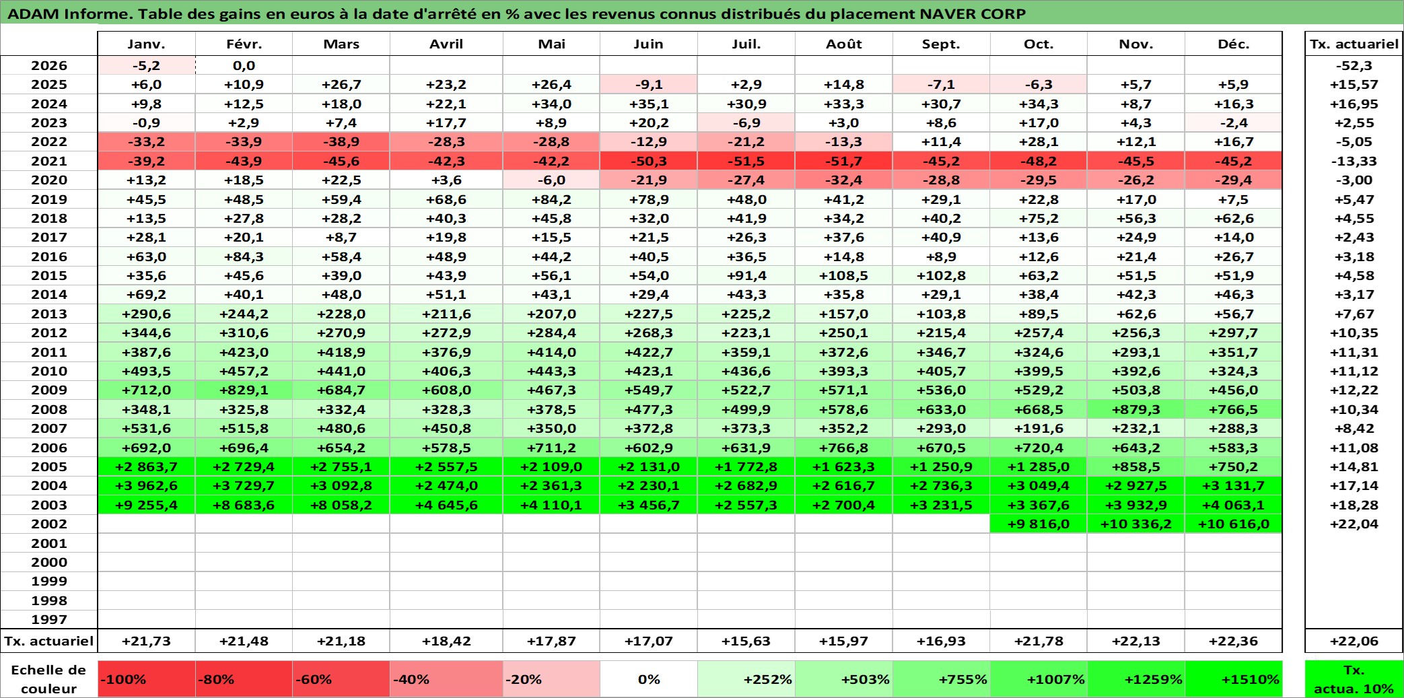
Task: Click the Tx. actua. 10% green legend cell
Action: point(1354,679)
